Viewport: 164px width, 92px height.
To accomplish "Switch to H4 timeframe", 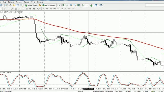I will (x=62, y=9).
